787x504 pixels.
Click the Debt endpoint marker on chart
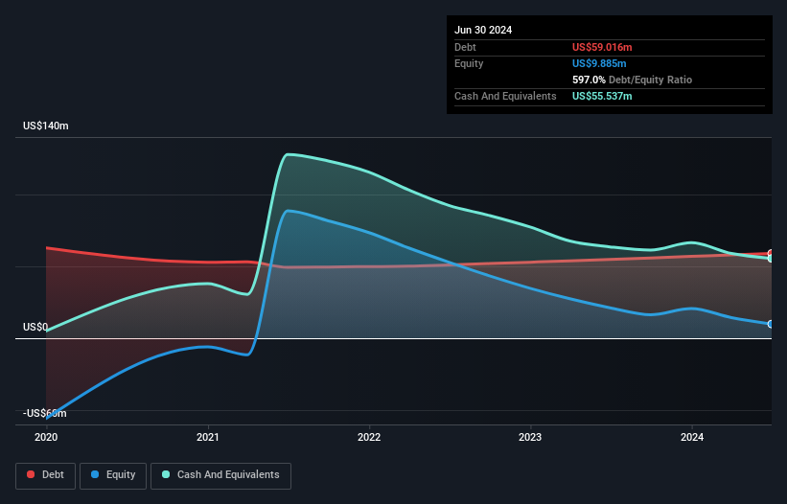(x=771, y=253)
